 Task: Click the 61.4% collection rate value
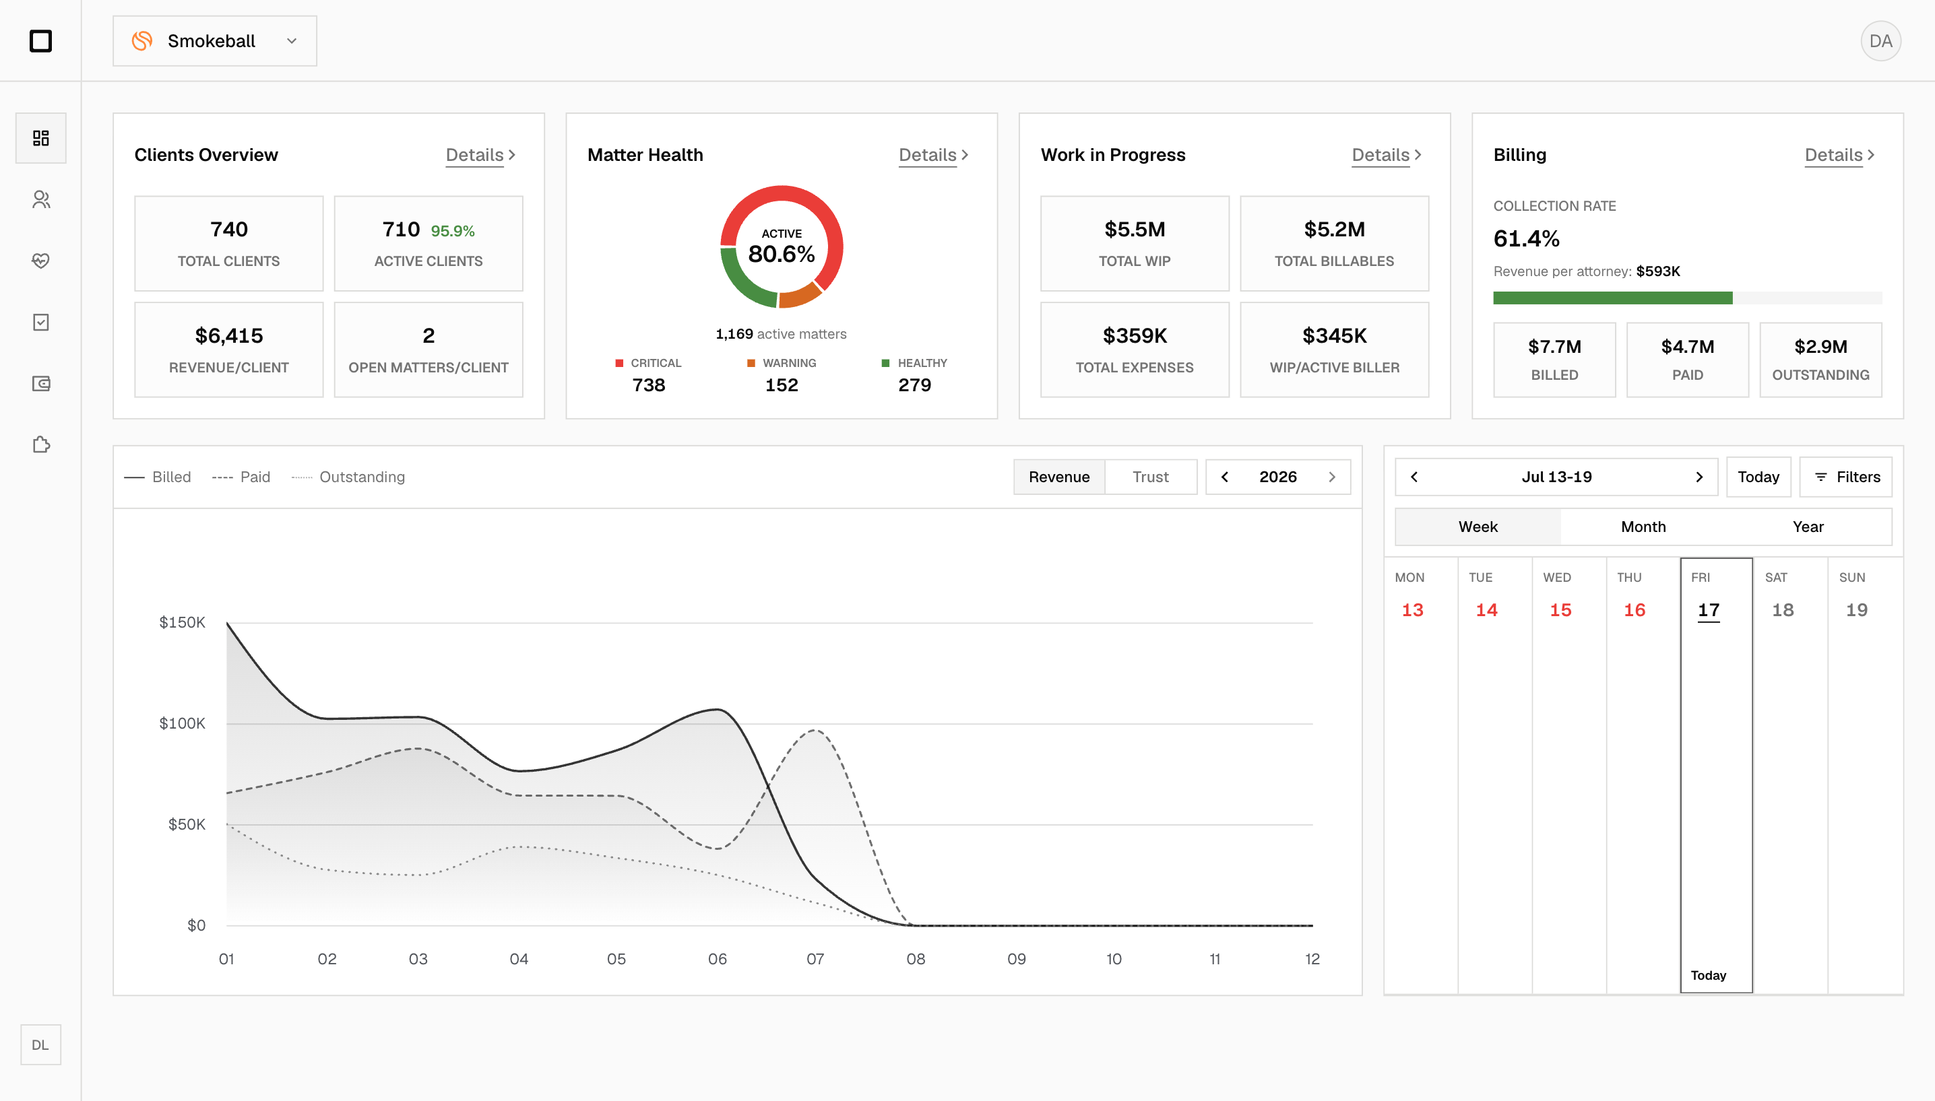[1527, 239]
